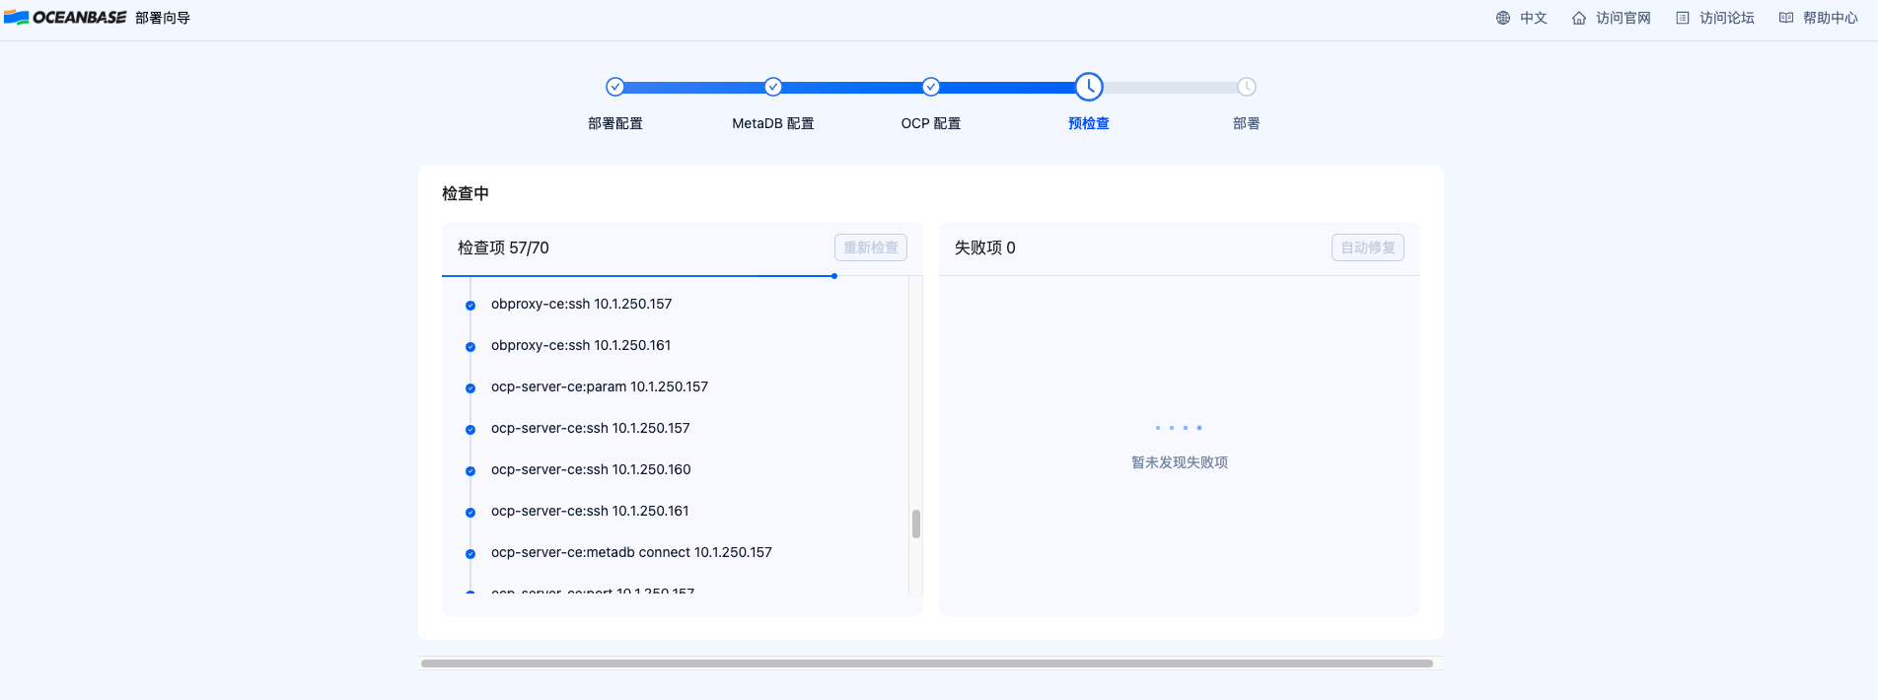Click the OCP 配置 step checkmark icon

coord(931,87)
